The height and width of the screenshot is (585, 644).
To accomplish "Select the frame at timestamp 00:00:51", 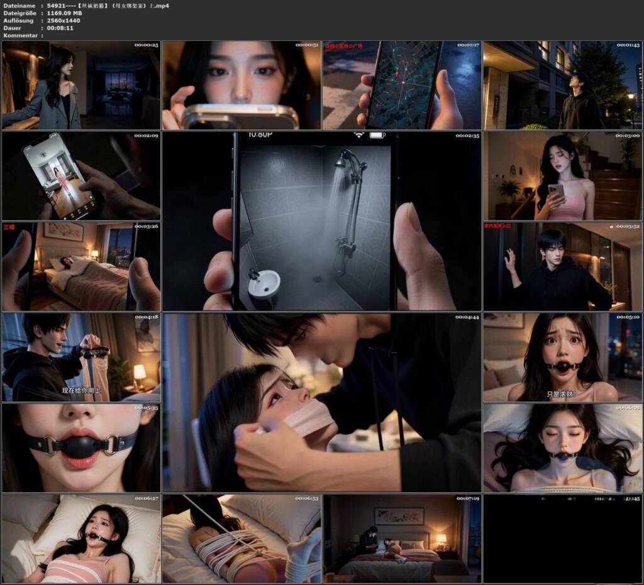I will pos(241,85).
